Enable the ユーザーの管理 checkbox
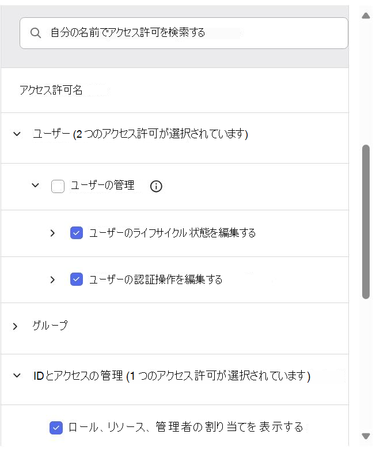This screenshot has width=376, height=461. 57,186
